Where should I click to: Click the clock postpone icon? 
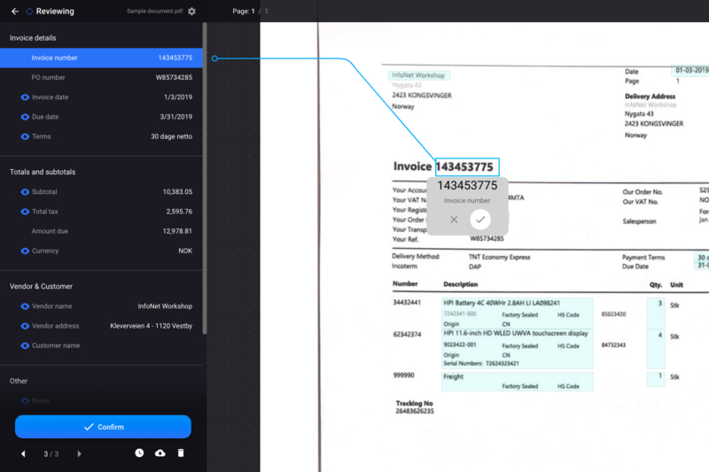click(139, 453)
